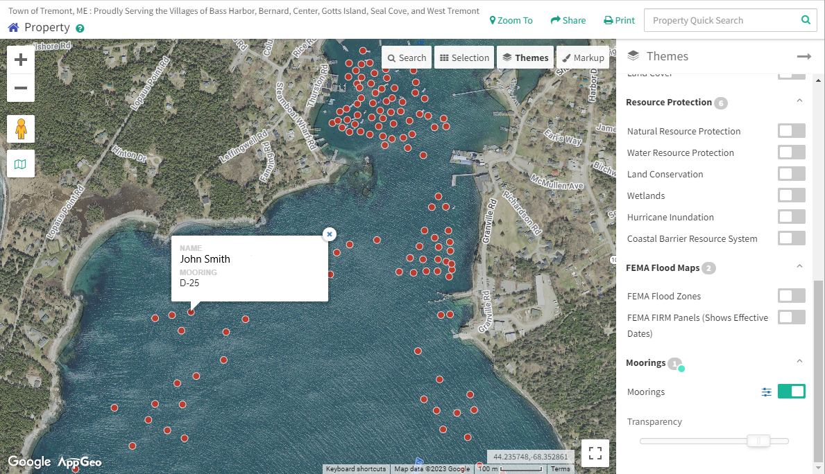Click the Moorings group count badge

(674, 364)
